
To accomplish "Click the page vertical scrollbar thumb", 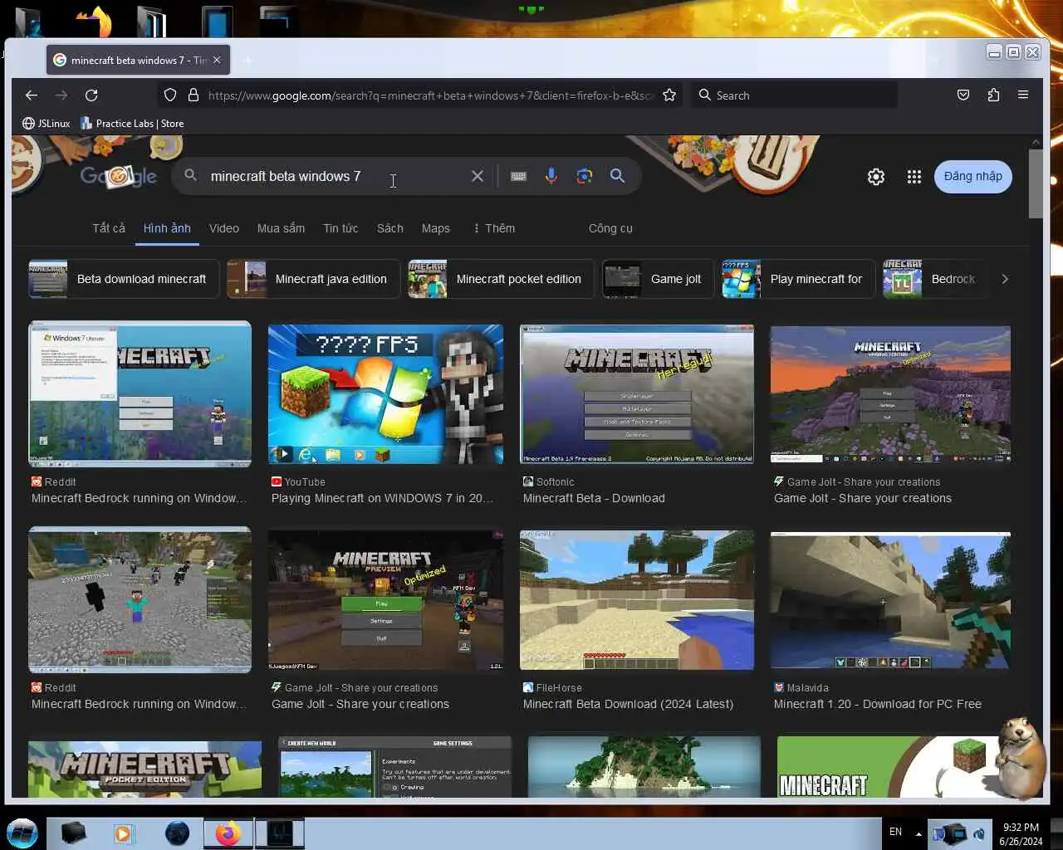I will (1035, 183).
